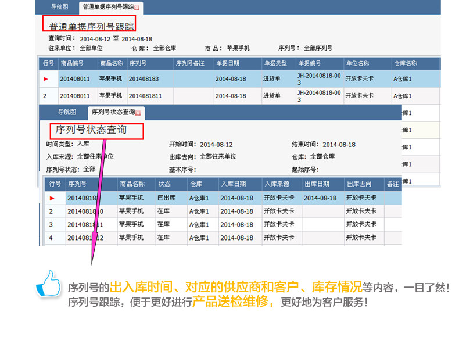
Task: Close the 序列号状态查询 tab
Action: click(138, 113)
